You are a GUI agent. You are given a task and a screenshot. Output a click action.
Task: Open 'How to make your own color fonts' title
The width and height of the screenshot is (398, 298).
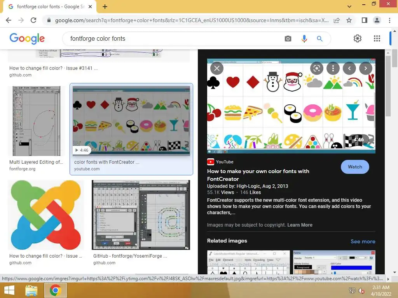point(258,175)
